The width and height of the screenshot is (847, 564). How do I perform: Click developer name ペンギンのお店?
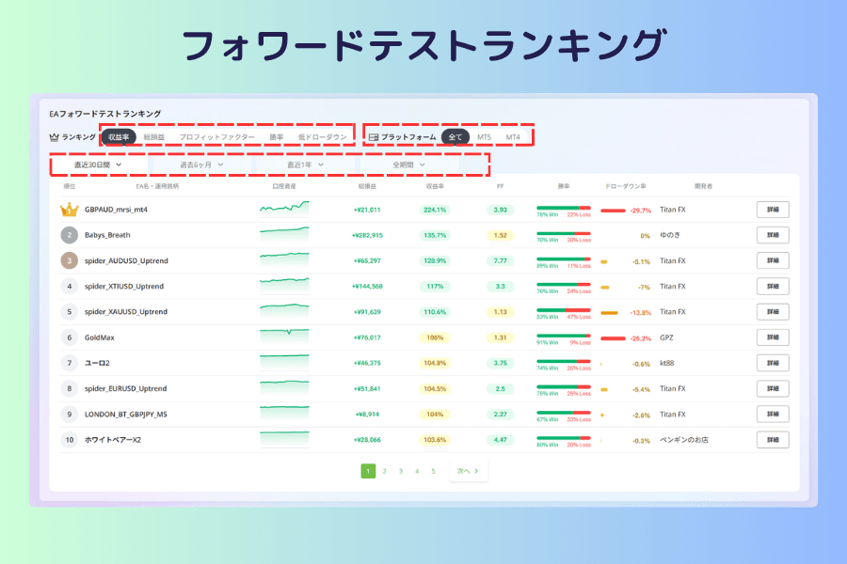684,440
